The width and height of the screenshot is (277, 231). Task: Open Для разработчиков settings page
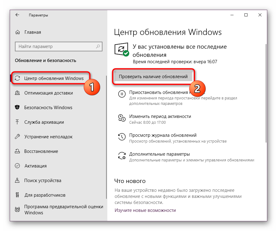(x=45, y=195)
